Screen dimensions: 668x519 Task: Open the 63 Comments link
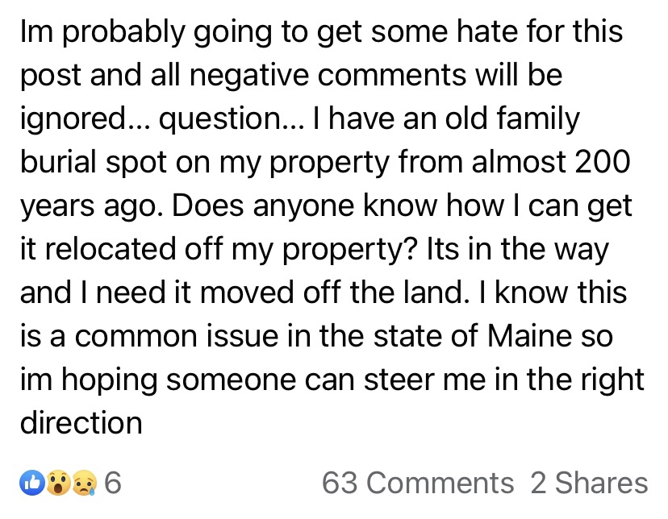(x=417, y=483)
